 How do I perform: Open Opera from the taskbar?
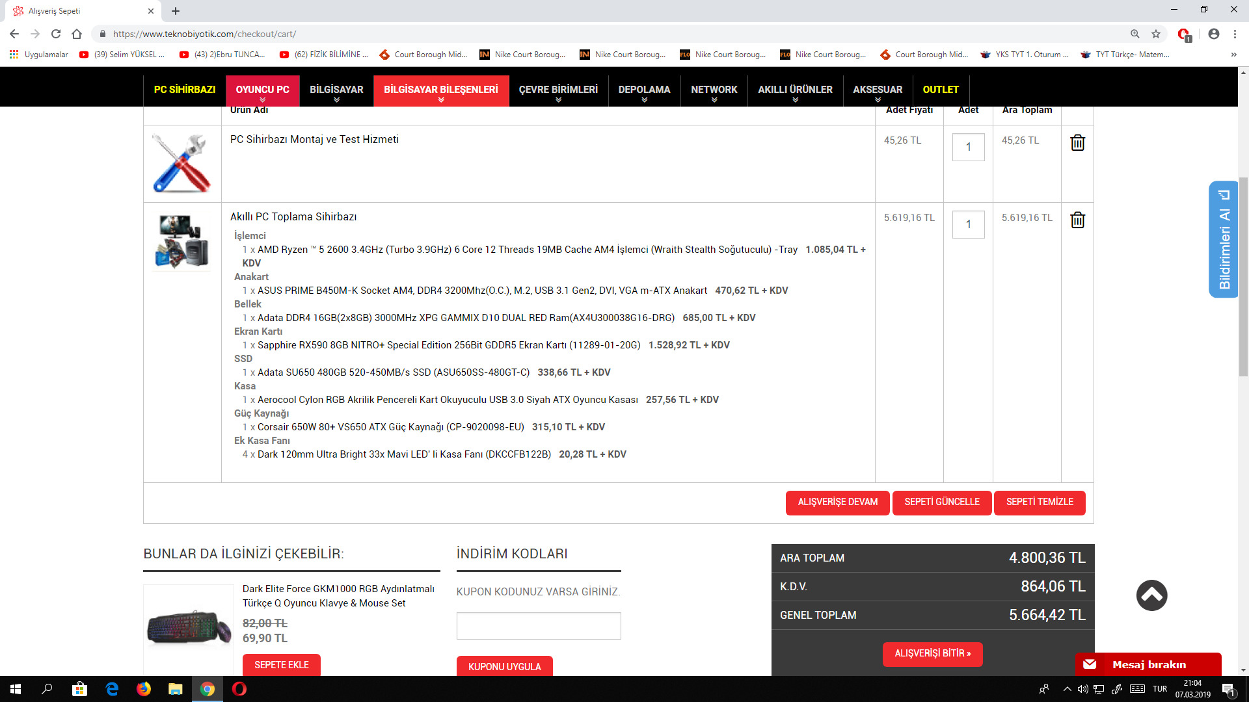(x=239, y=689)
